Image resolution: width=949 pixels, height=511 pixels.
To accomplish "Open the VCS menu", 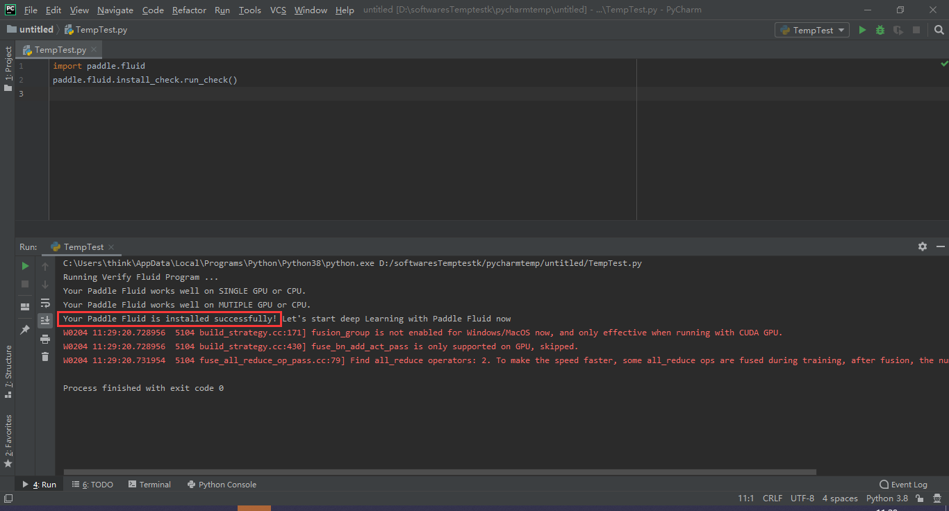I will [x=278, y=10].
